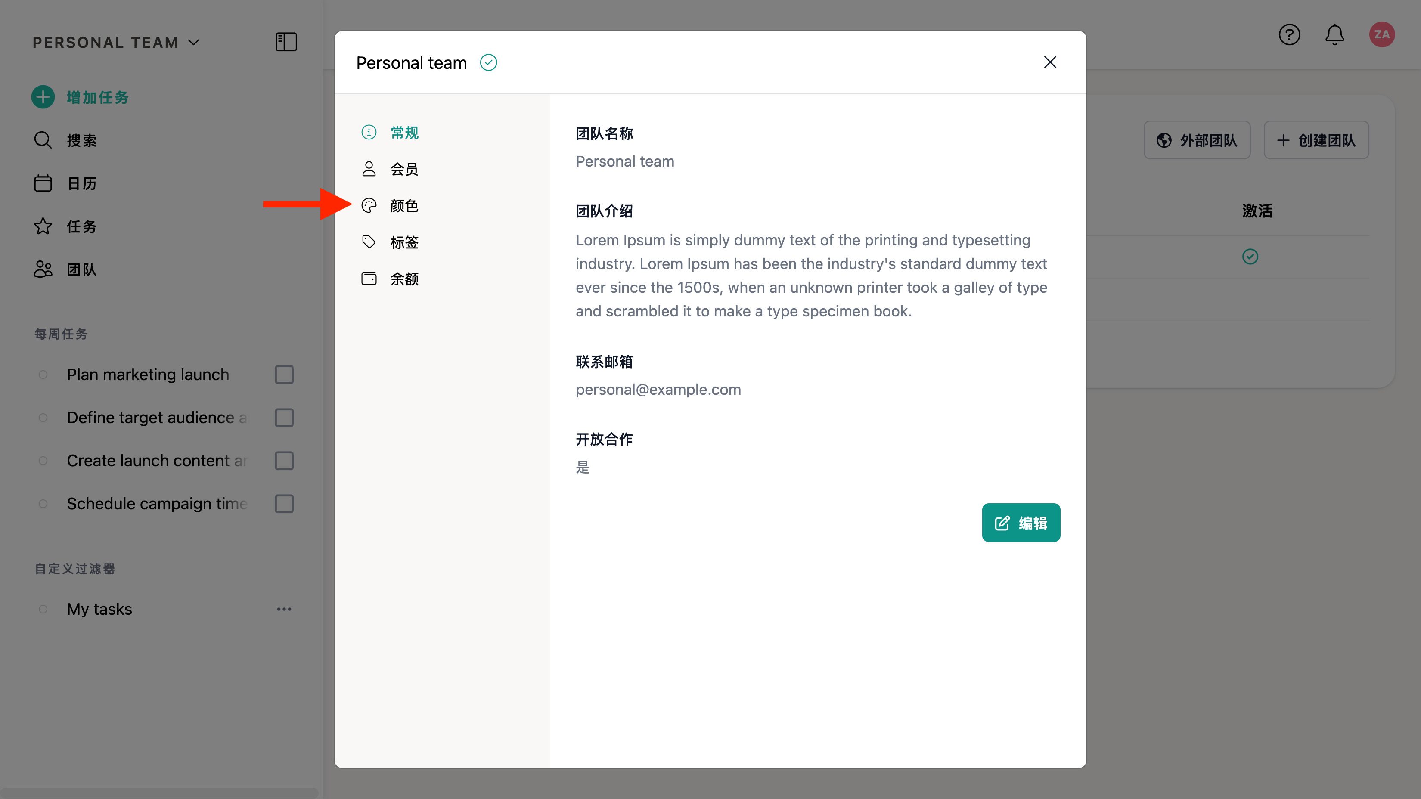
Task: Close the Personal team dialog
Action: coord(1050,62)
